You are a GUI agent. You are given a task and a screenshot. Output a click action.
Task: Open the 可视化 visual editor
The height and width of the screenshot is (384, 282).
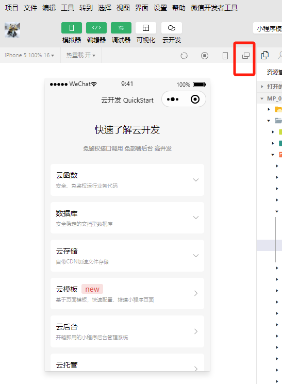[146, 28]
